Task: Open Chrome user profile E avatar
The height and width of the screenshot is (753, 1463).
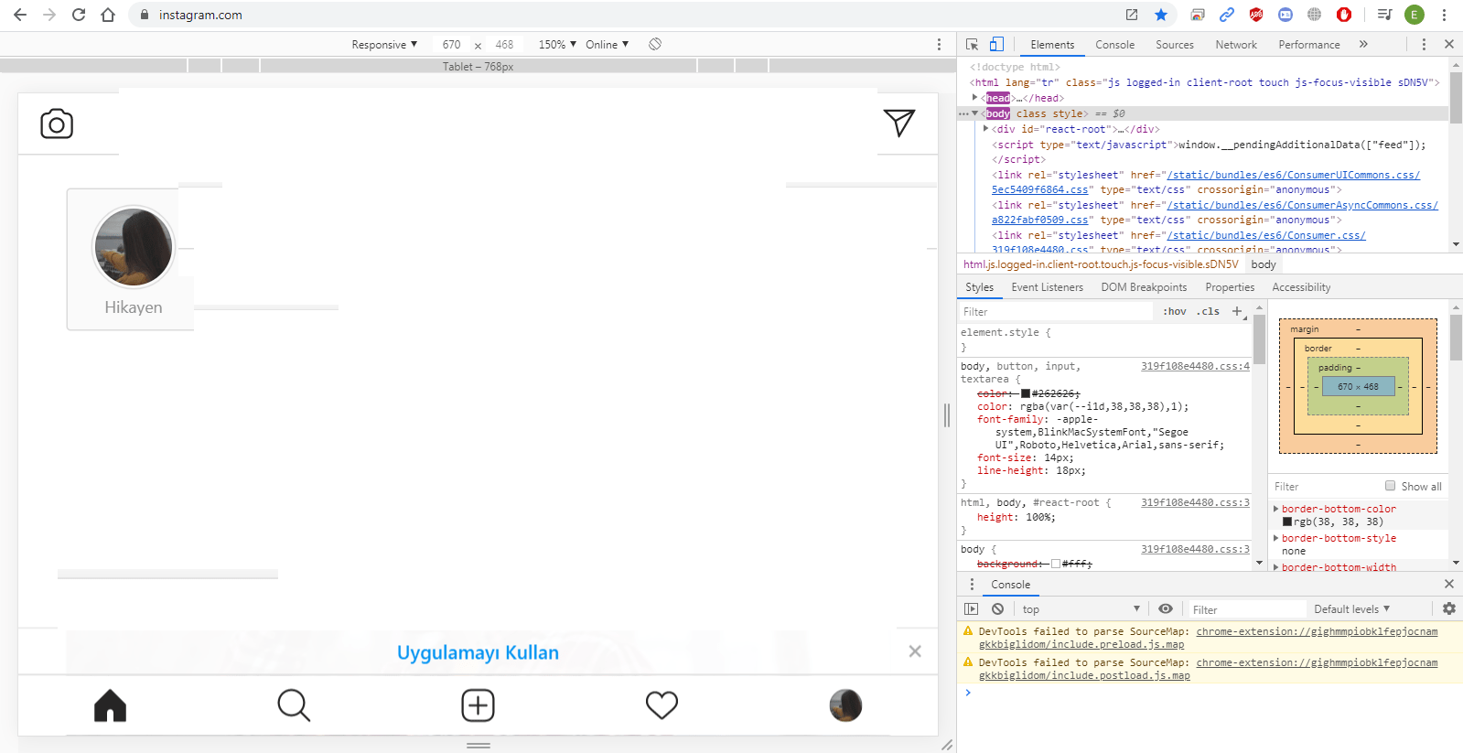Action: pos(1415,15)
